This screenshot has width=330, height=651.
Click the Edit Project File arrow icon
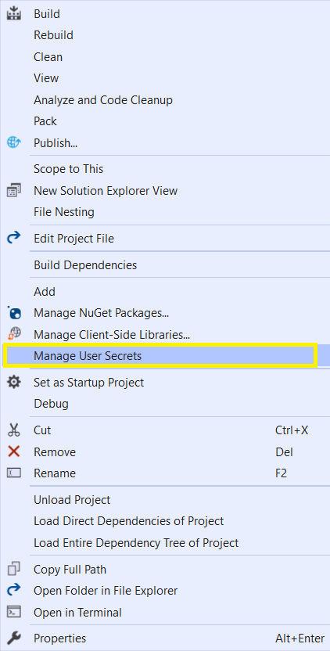14,239
